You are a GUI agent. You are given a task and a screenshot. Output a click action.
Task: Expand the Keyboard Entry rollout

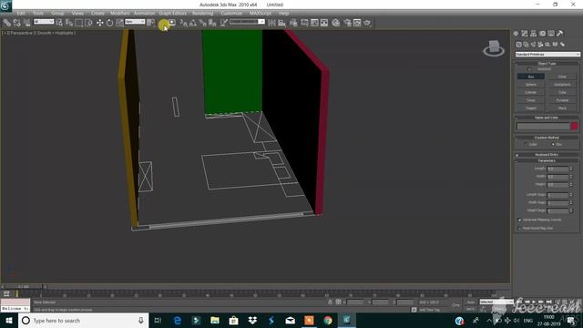[x=547, y=154]
